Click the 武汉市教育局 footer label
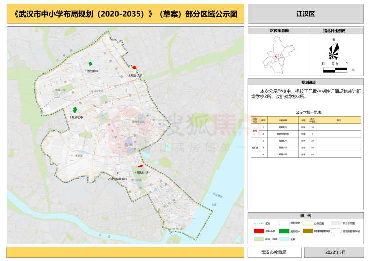 [274, 252]
